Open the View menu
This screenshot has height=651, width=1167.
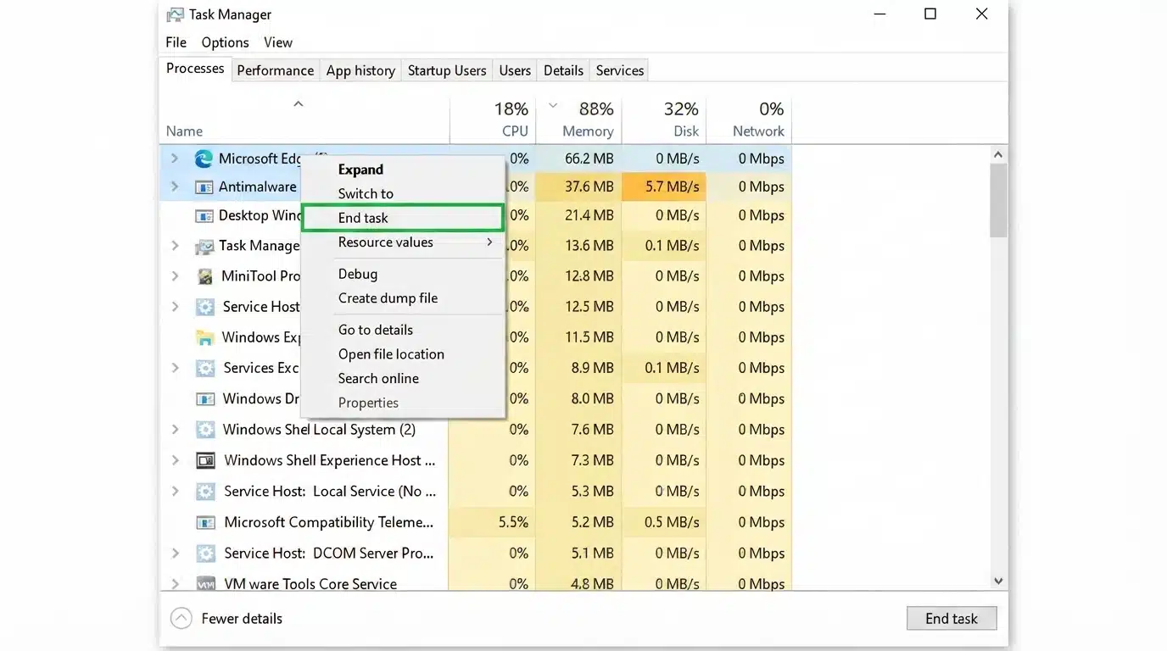[277, 42]
